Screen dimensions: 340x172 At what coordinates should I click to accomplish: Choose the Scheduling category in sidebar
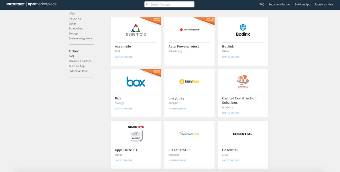point(75,28)
